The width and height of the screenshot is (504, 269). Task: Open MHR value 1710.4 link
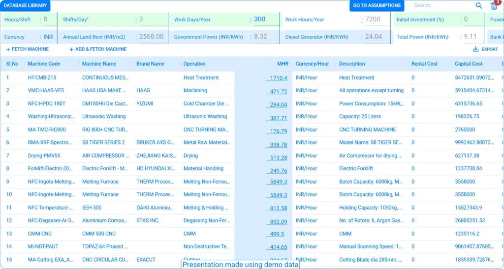point(278,78)
